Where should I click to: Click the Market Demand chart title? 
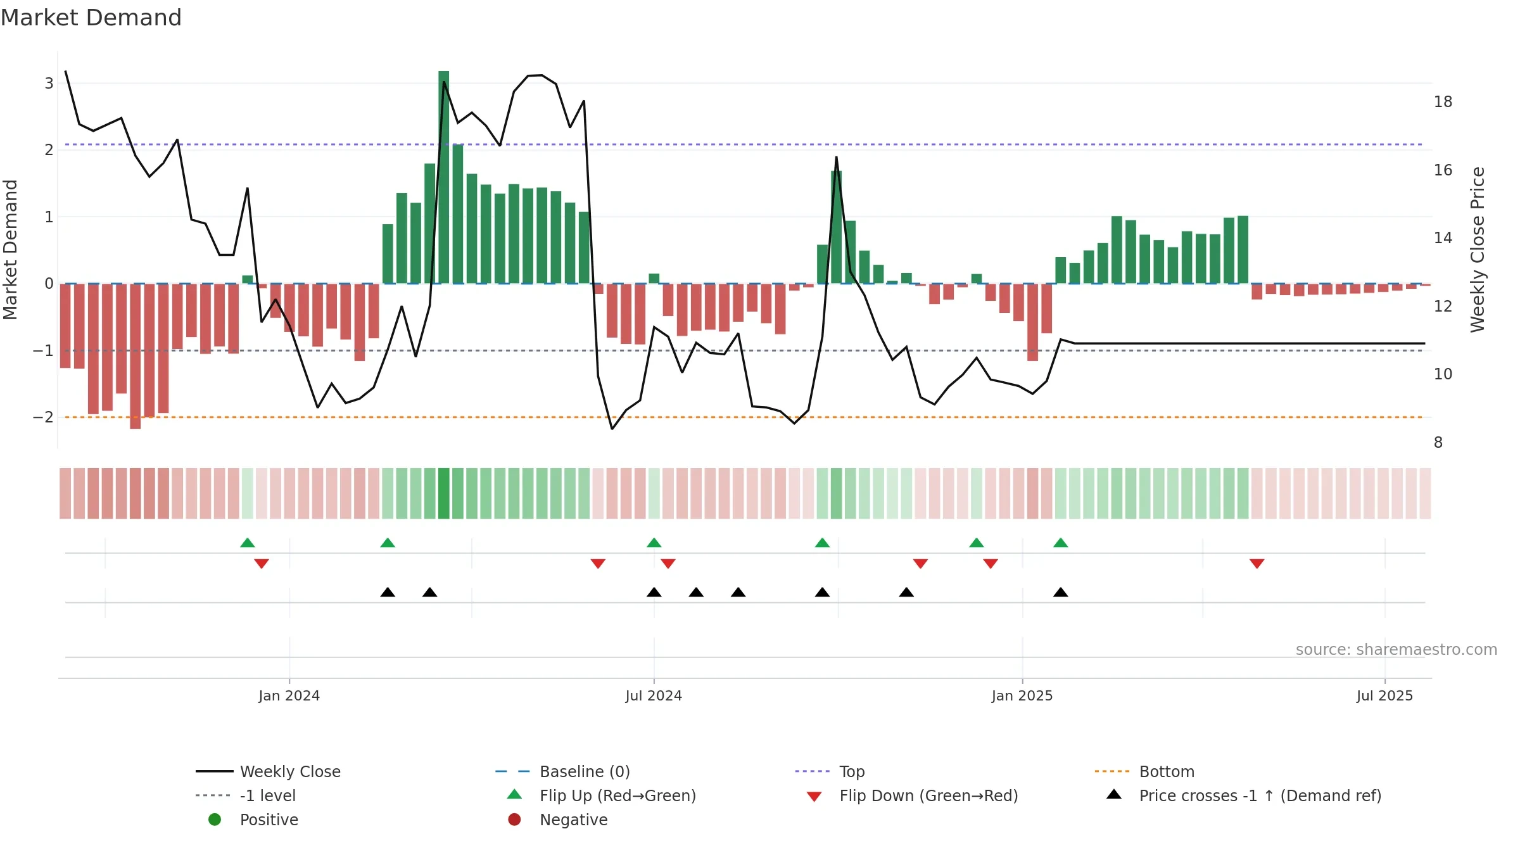(x=91, y=18)
